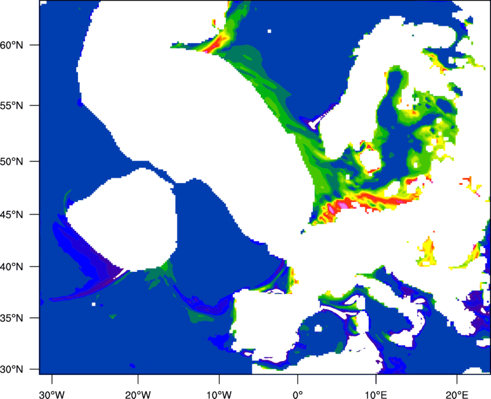The height and width of the screenshot is (399, 491).
Task: Click the 40°N latitude label
Action: pyautogui.click(x=12, y=267)
